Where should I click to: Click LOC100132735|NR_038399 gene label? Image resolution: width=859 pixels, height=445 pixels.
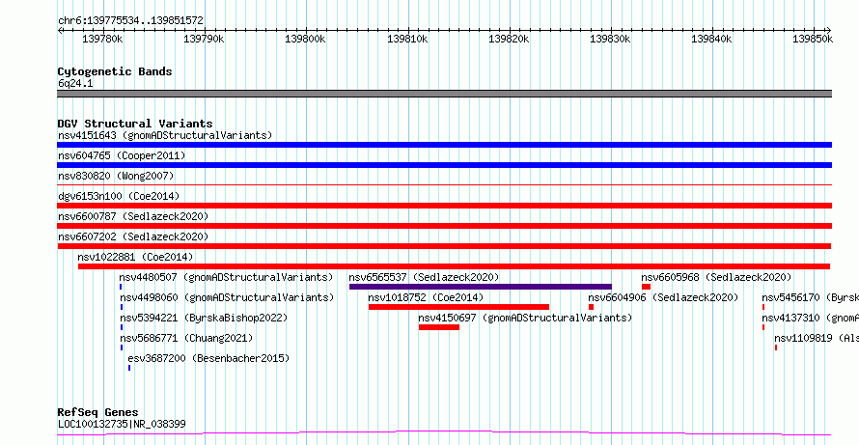(122, 424)
